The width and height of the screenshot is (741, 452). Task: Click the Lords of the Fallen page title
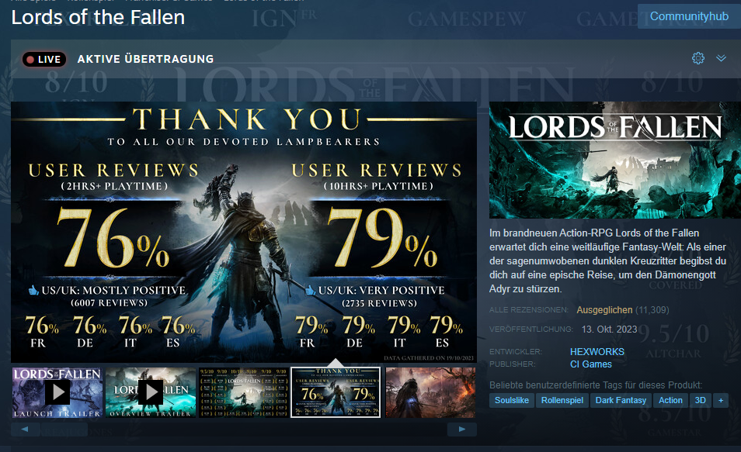98,18
